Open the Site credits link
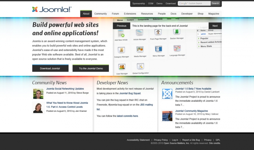This screenshot has width=254, height=150. point(214,143)
